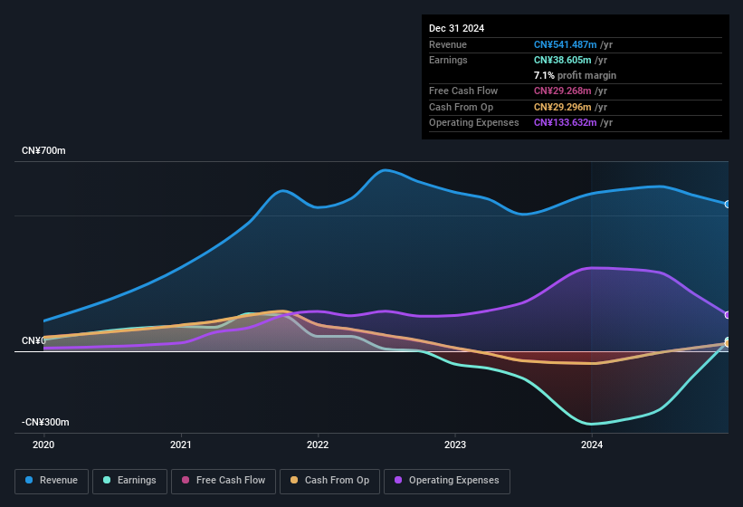Select the 2022 axis year label

pyautogui.click(x=318, y=445)
